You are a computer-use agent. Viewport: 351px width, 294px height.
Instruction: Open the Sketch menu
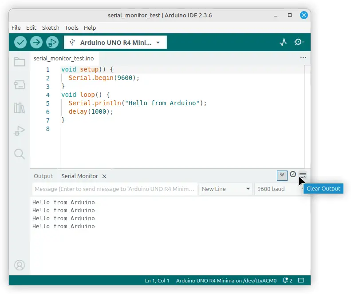click(x=51, y=28)
